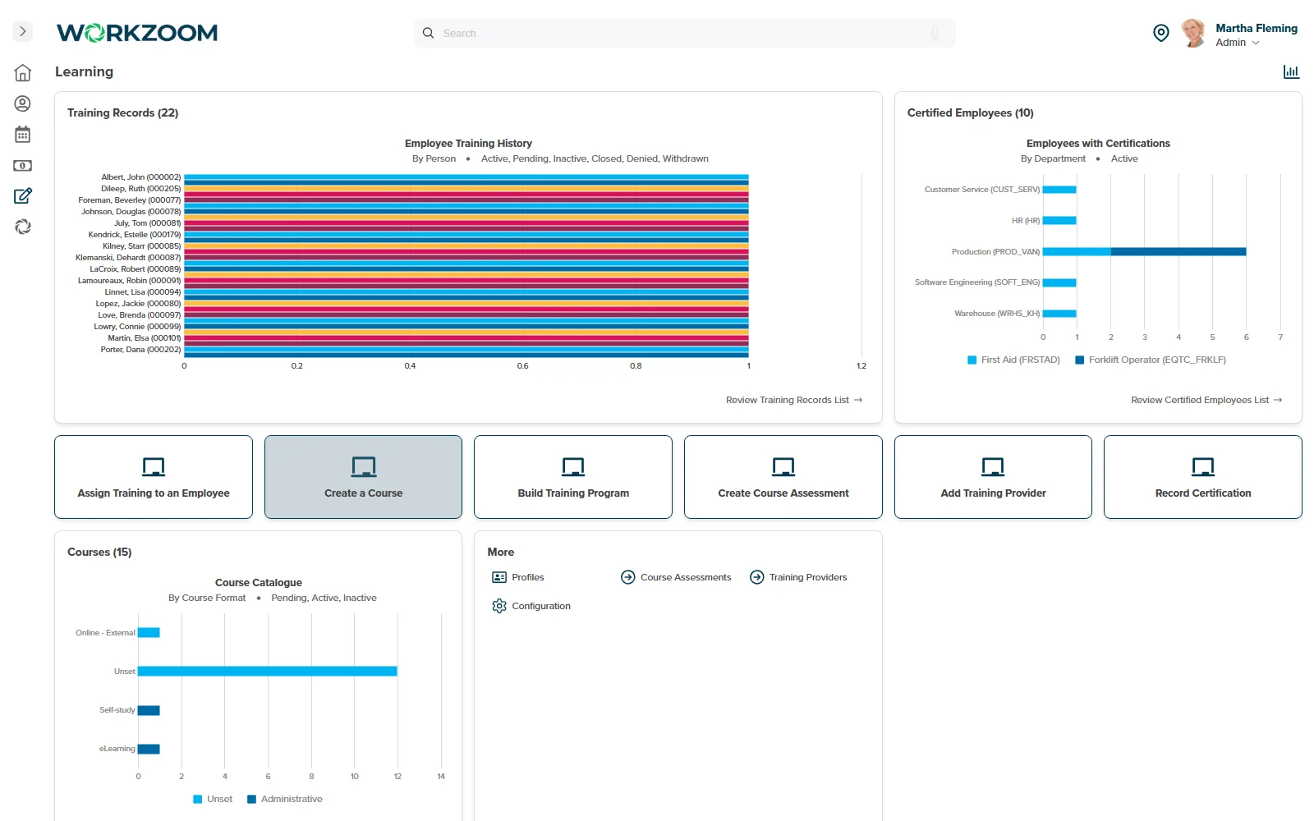Click laptop icon in Assign Training tile
This screenshot has height=821, width=1314.
click(x=154, y=467)
